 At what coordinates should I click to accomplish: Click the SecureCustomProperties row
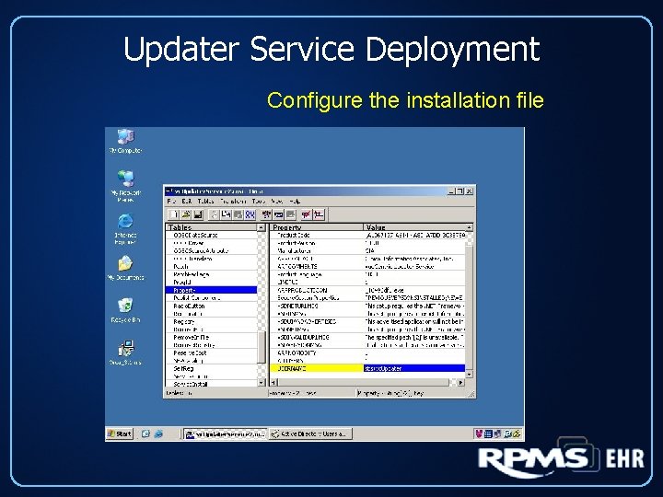(x=367, y=297)
